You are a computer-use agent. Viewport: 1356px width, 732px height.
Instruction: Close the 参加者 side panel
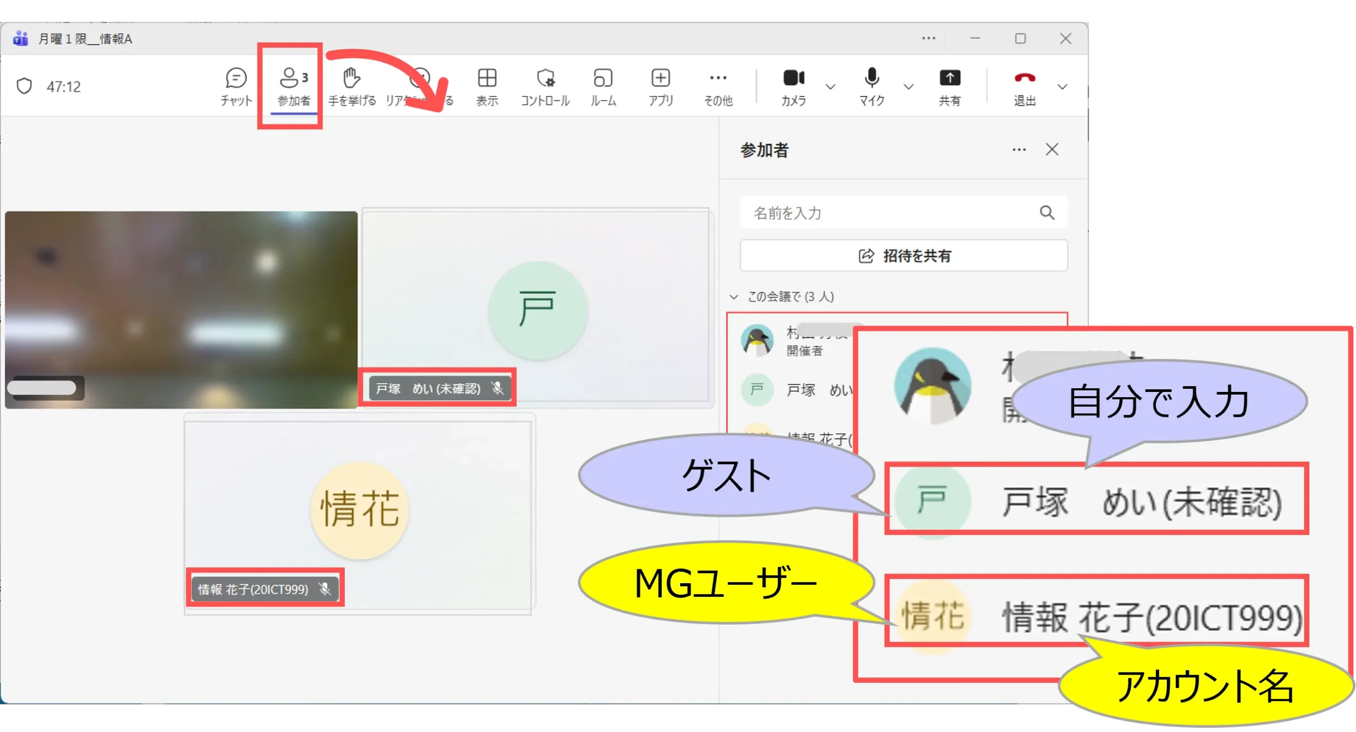click(1052, 149)
